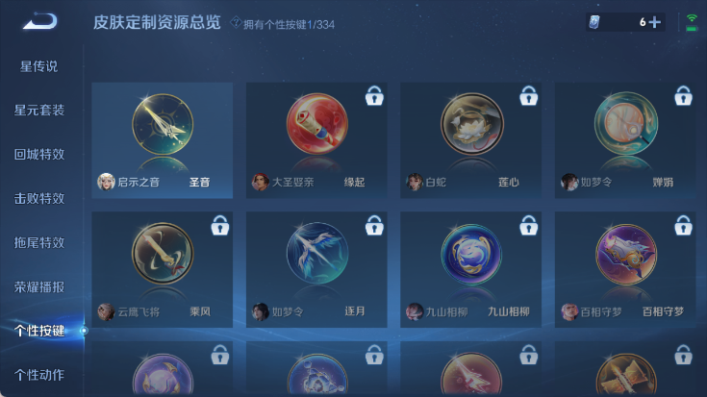
Task: Select the 百相守梦 purple key icon
Action: (x=626, y=254)
